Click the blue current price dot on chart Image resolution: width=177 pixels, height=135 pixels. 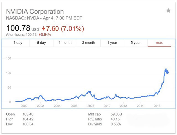(167, 73)
